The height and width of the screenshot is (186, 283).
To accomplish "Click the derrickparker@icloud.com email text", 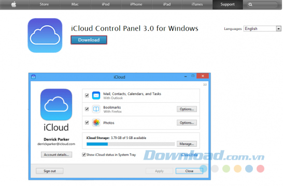I will coord(56,144).
